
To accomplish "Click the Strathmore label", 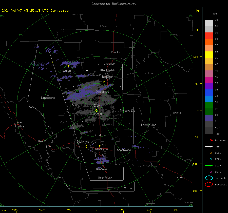I will (x=123, y=150).
